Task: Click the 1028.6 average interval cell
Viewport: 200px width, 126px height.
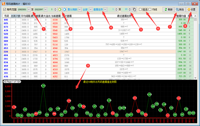Action: [25, 45]
